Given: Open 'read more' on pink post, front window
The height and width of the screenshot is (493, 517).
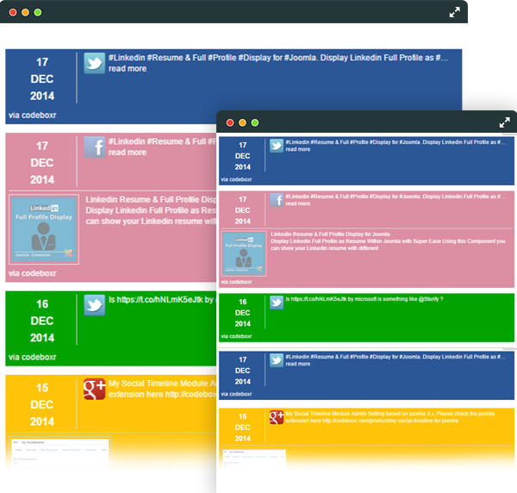Looking at the screenshot, I should tap(298, 203).
